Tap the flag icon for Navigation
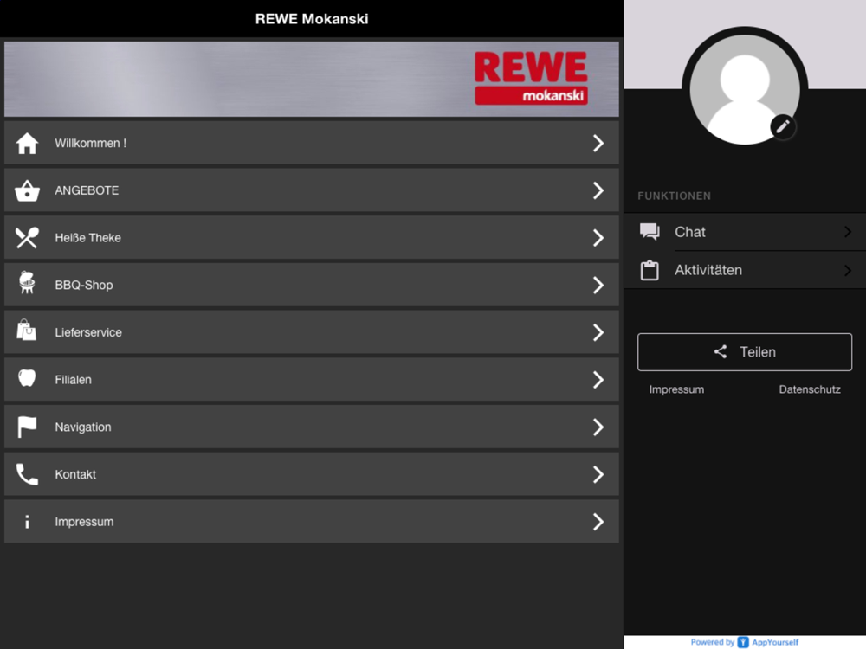Viewport: 866px width, 649px height. (x=27, y=427)
